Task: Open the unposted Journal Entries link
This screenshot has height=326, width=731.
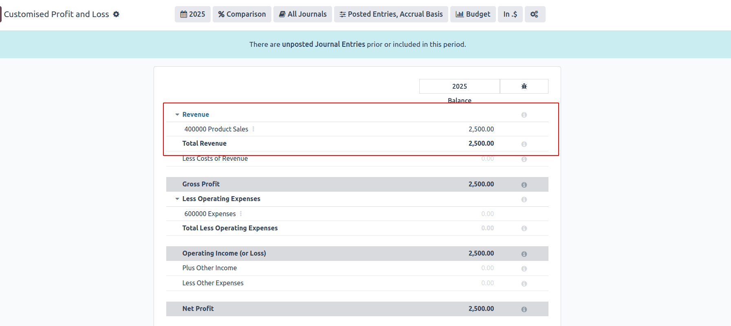Action: tap(324, 44)
